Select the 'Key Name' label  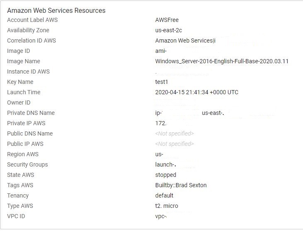(20, 82)
